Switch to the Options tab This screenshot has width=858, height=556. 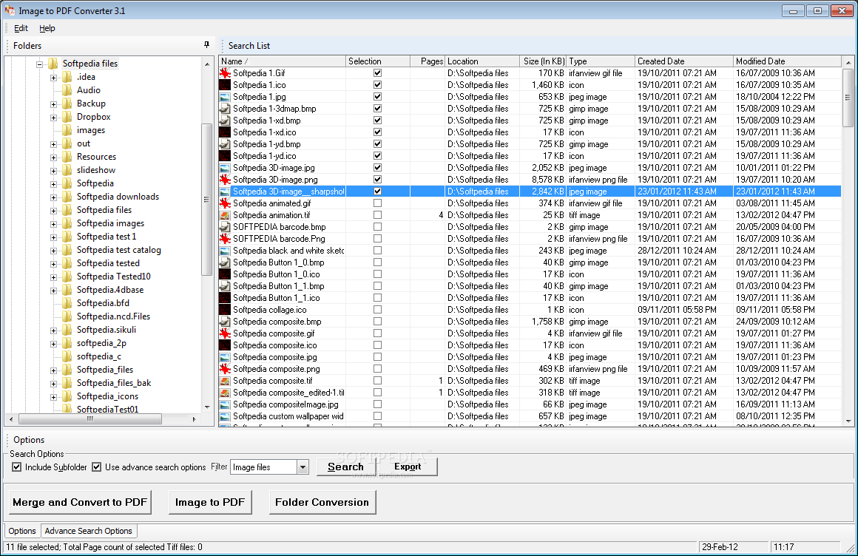pos(22,531)
